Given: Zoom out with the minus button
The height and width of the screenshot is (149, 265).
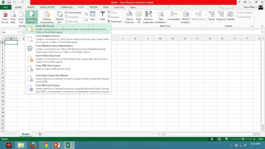Looking at the screenshot, I should [232, 139].
